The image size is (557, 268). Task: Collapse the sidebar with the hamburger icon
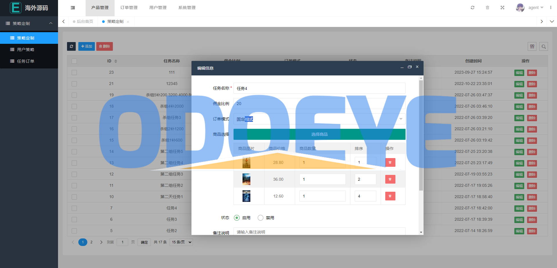pyautogui.click(x=73, y=8)
